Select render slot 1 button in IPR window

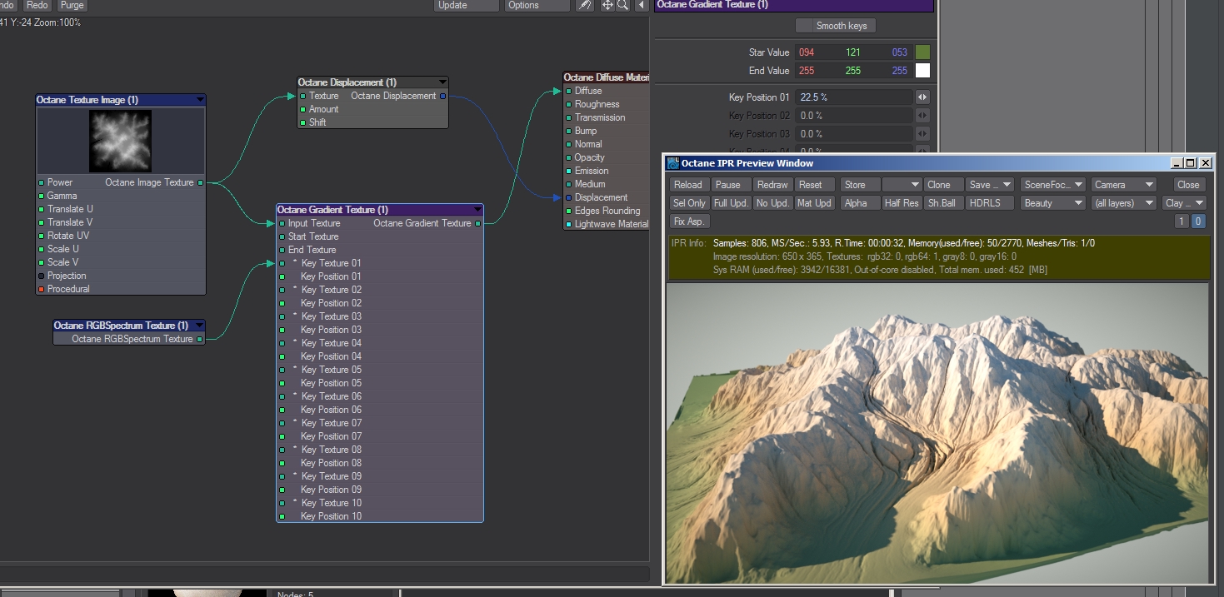[1182, 221]
